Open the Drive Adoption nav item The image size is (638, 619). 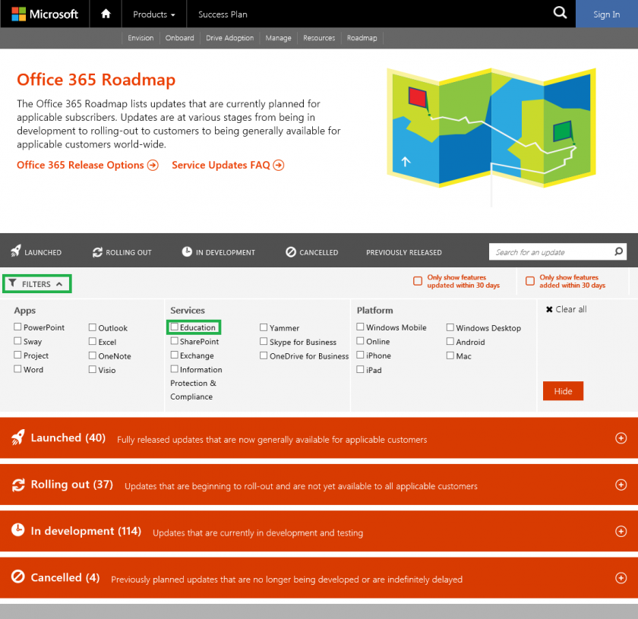point(230,38)
